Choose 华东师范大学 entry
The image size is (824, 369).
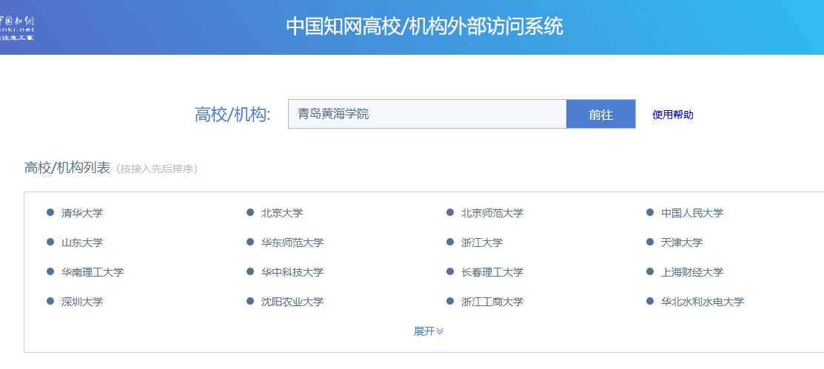pos(292,243)
